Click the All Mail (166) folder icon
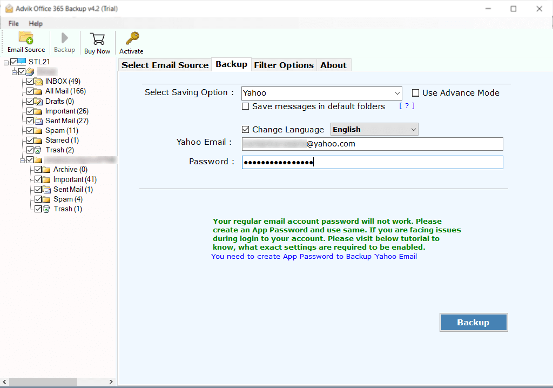This screenshot has width=553, height=388. (38, 91)
